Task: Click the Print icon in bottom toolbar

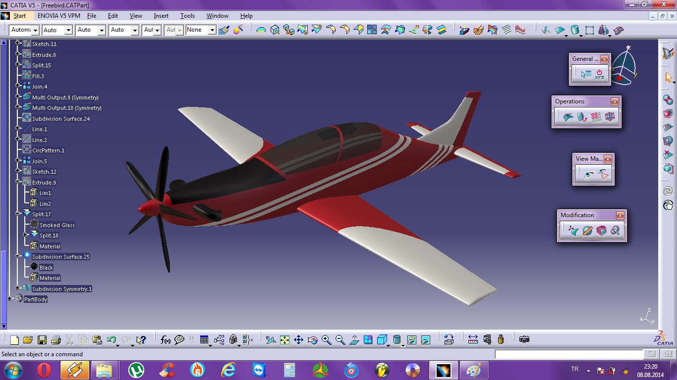Action: pyautogui.click(x=56, y=340)
